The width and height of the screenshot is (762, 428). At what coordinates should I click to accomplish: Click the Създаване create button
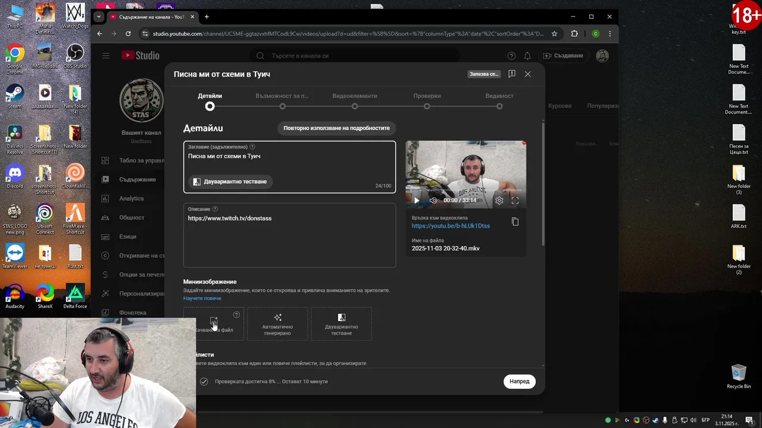[x=563, y=55]
